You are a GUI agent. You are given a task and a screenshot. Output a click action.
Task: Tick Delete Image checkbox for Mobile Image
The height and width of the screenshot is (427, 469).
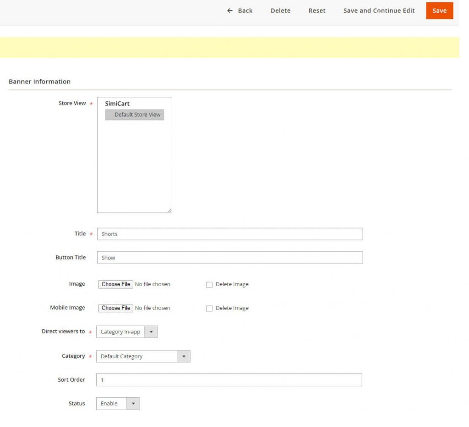(x=209, y=308)
